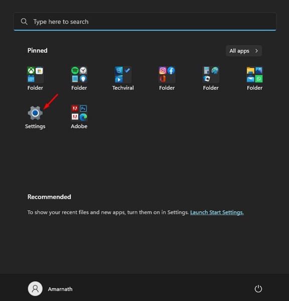Follow the Launch Start Settings link
The image size is (289, 301).
(x=217, y=212)
